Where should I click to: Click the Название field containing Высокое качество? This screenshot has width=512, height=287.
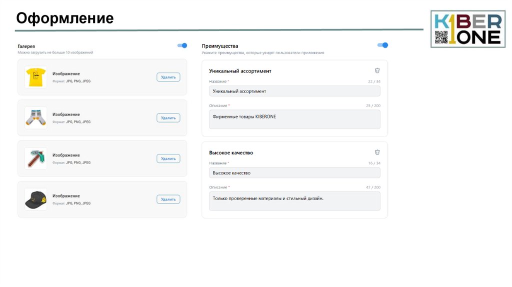click(x=294, y=172)
